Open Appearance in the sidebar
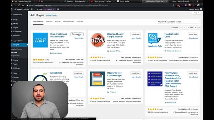The image size is (214, 120). (x=18, y=41)
